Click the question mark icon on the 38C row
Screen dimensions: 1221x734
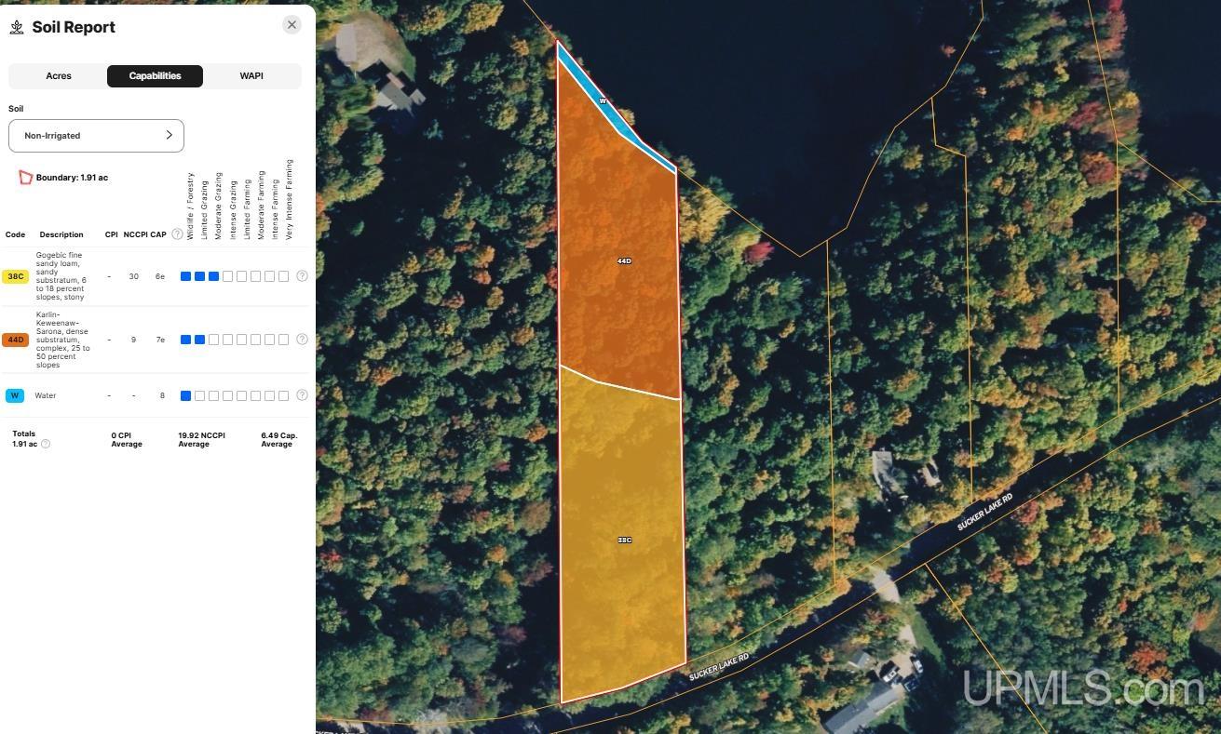[x=302, y=275]
